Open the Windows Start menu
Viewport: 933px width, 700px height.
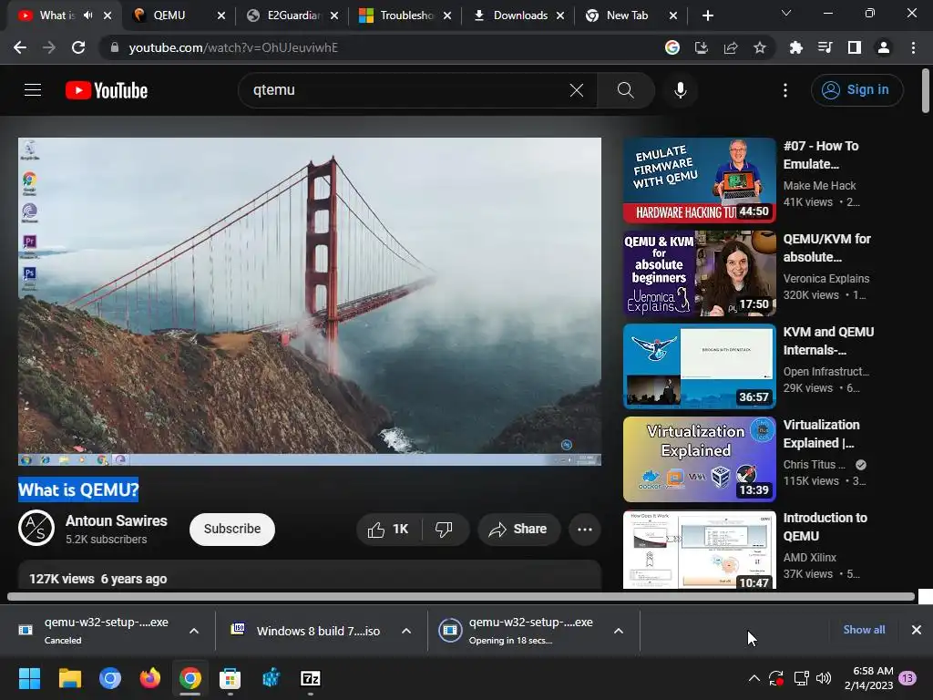30,678
